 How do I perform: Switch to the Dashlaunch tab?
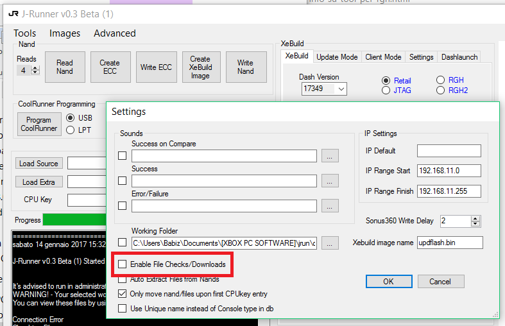click(x=459, y=57)
